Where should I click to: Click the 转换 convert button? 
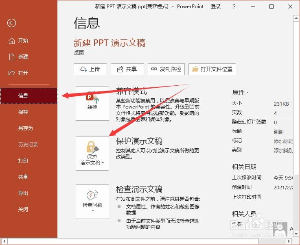(92, 103)
